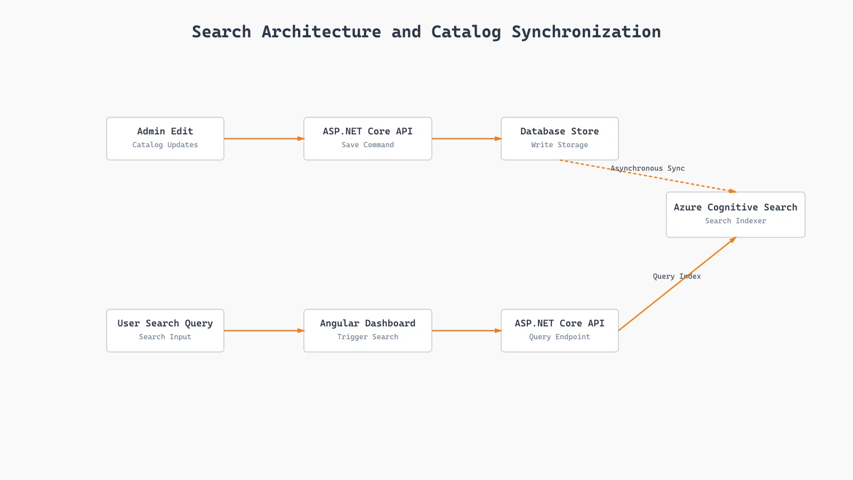Click the Search Indexer subtitle
Screen dimensions: 853x480
tap(736, 221)
